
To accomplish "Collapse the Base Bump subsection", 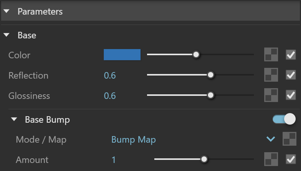I will coord(14,119).
